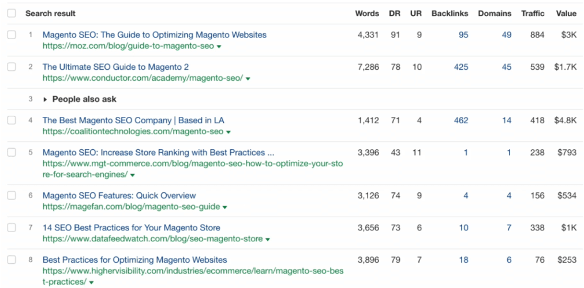Open the 10 backlinks count for datafeedwatch
The width and height of the screenshot is (584, 288).
coord(464,228)
